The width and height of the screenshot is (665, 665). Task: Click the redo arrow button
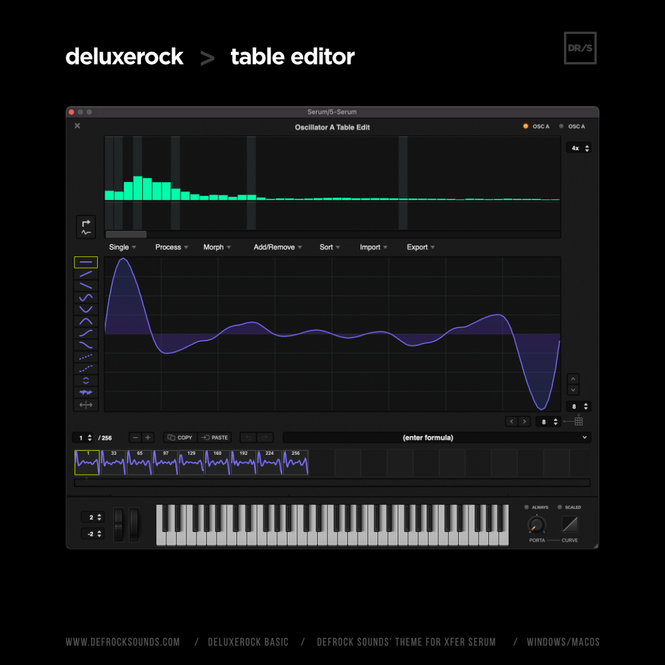coord(265,437)
